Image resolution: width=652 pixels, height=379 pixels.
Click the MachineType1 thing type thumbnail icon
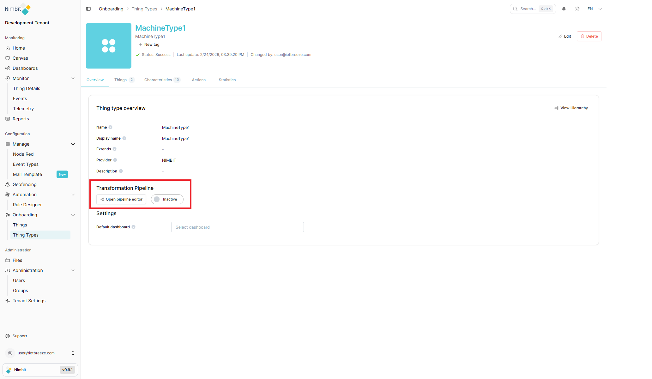point(108,46)
